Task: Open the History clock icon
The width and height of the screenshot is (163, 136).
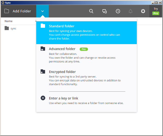Action: [x=118, y=11]
